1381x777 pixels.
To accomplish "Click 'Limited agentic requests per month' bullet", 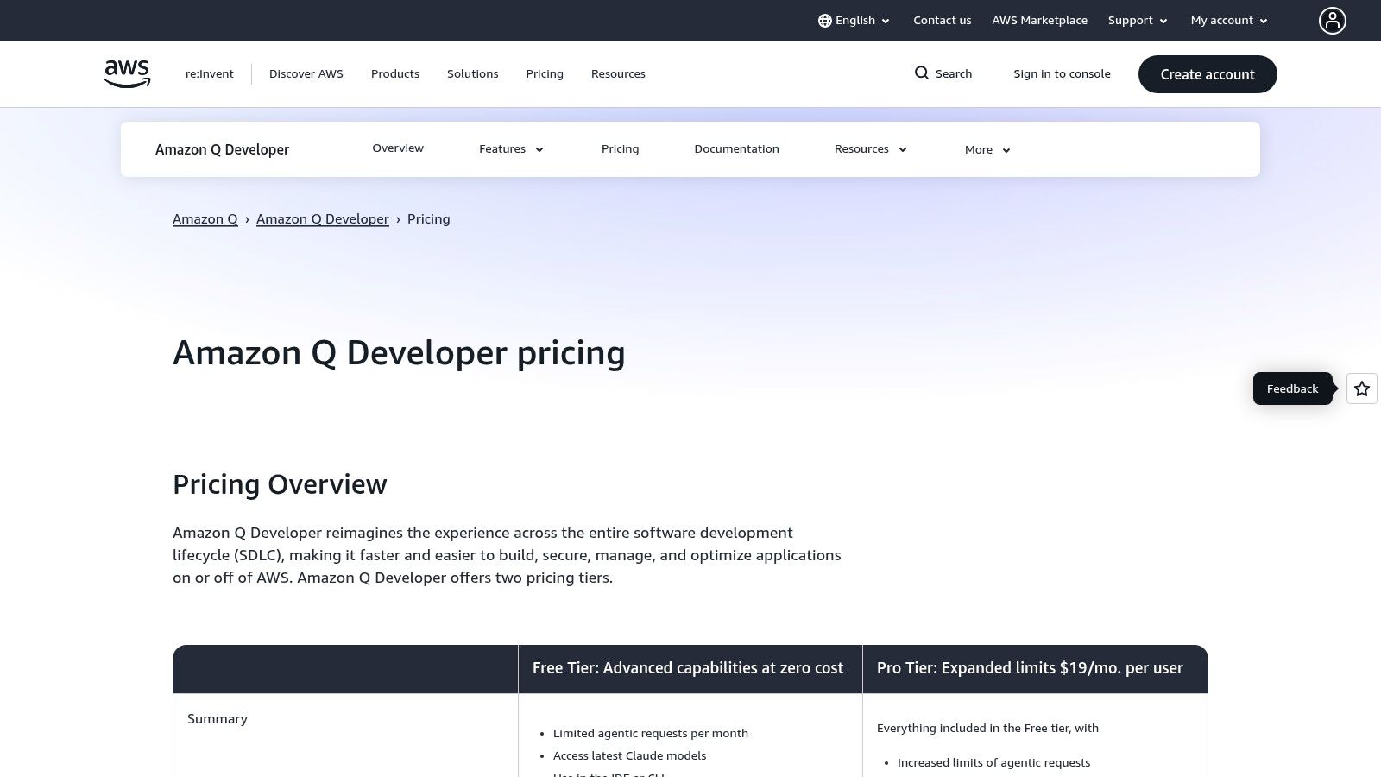I will tap(651, 733).
